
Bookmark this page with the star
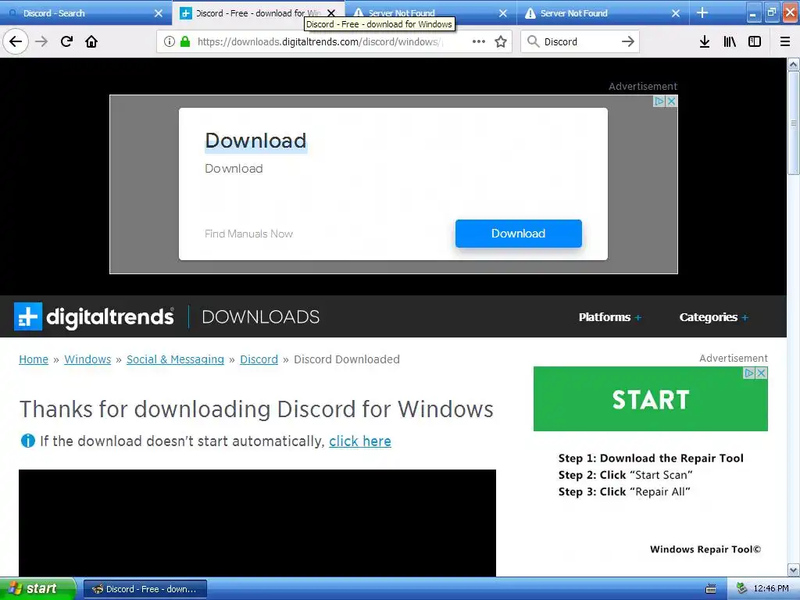click(501, 41)
